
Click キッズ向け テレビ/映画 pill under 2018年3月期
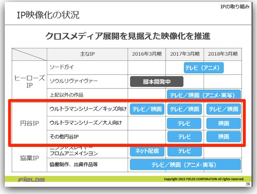click(224, 109)
